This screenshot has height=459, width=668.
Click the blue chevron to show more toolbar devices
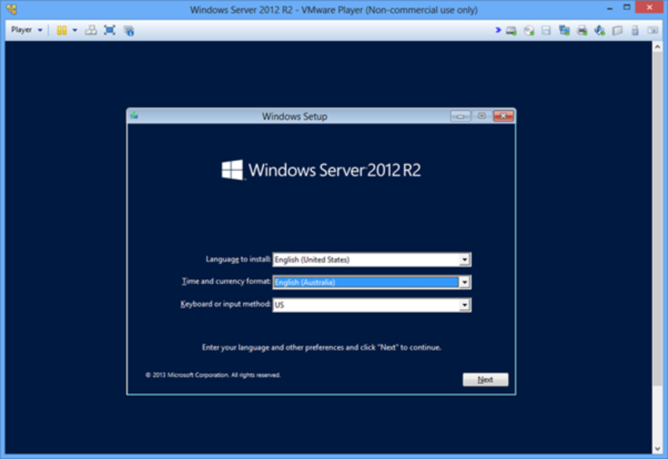coord(498,30)
